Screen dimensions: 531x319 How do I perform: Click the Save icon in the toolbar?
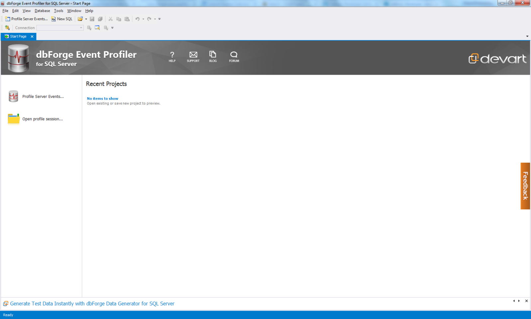click(92, 19)
